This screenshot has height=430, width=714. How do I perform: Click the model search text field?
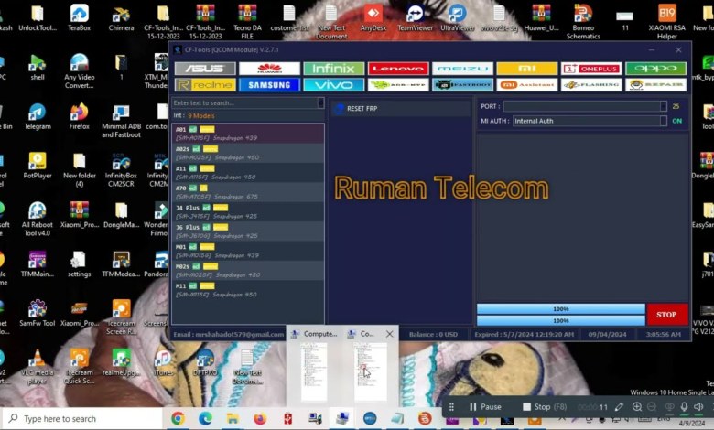coord(243,102)
